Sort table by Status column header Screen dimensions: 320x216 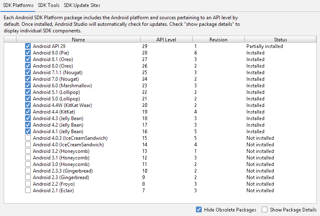[281, 39]
